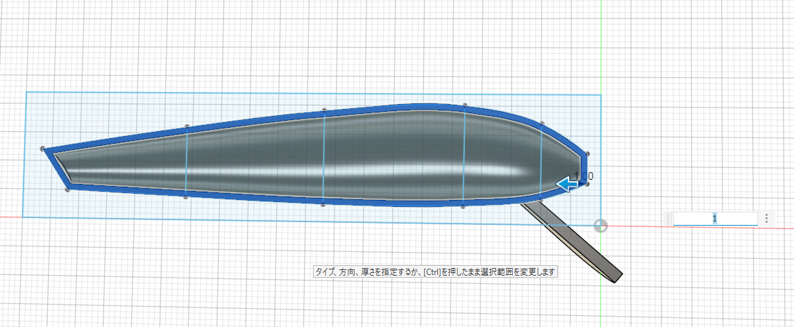Click the thickness value input field
Screen dimensions: 794x327
click(x=715, y=218)
